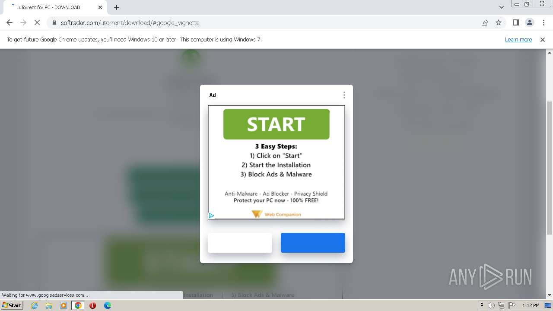553x311 pixels.
Task: Click the '3 Easy Steps:' heading
Action: pyautogui.click(x=276, y=146)
